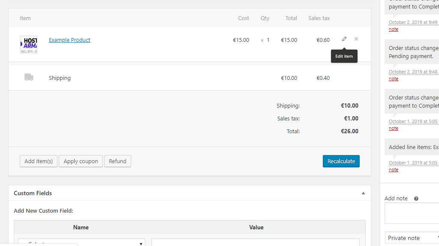Delete the Example Product line item
This screenshot has width=439, height=246.
(356, 39)
